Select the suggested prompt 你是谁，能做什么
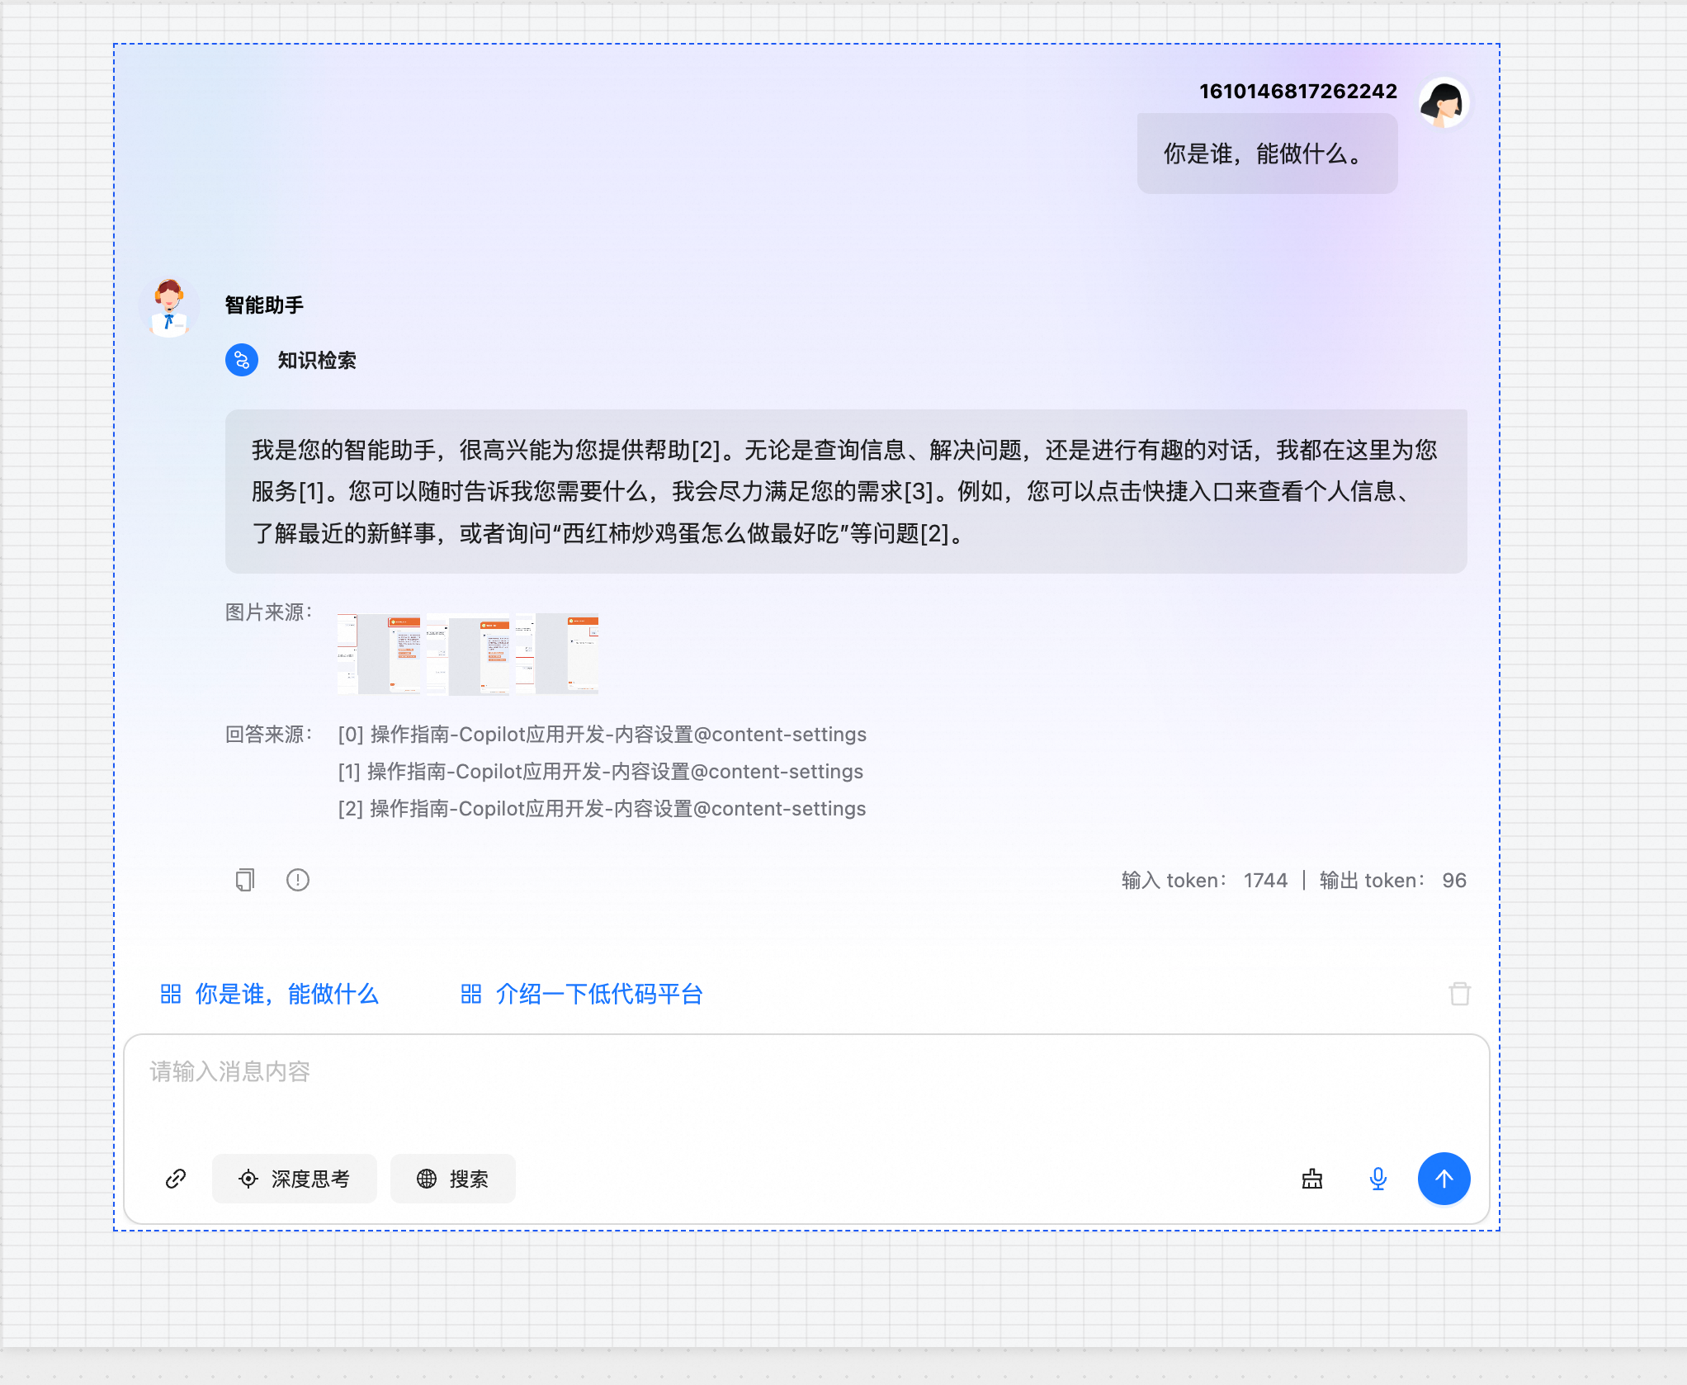Screen dimensions: 1687x1385 (270, 994)
